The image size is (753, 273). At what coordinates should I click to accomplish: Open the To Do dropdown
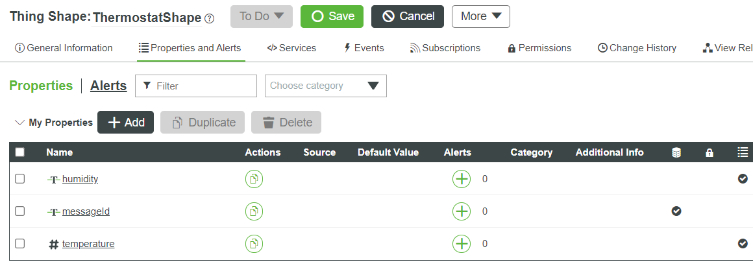[x=261, y=16]
